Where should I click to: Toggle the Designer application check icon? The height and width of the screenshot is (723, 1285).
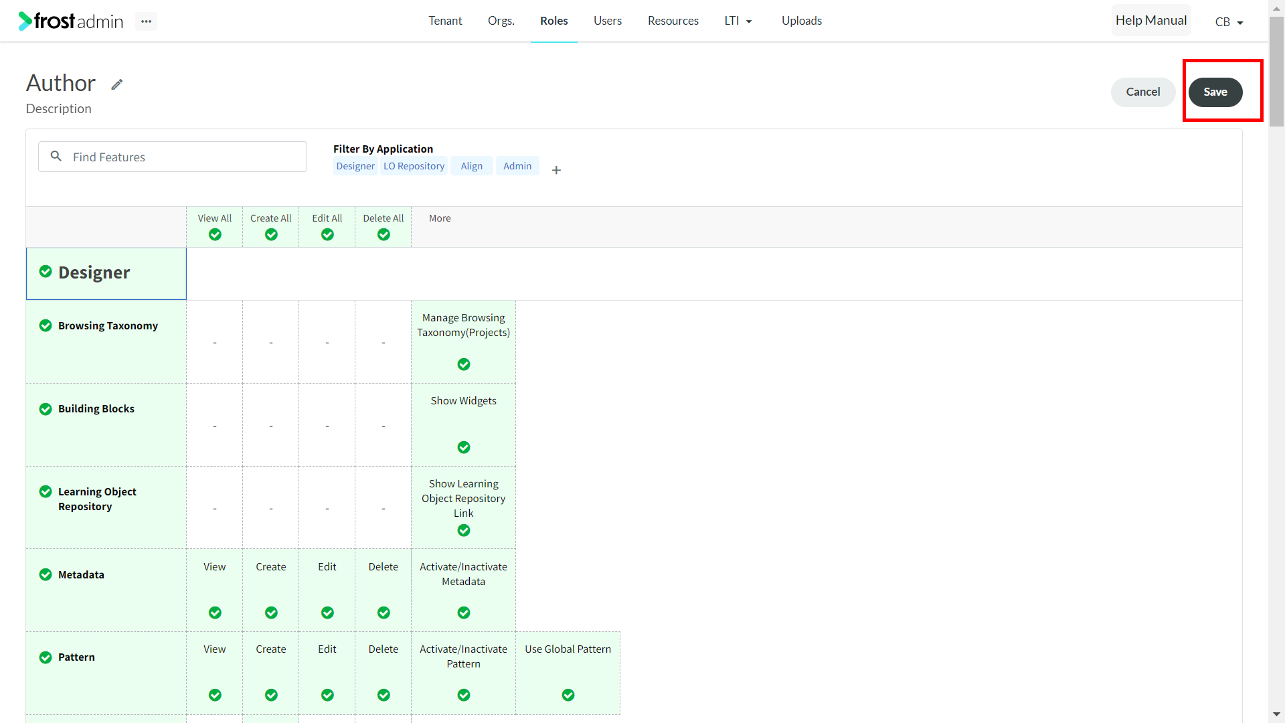(46, 271)
